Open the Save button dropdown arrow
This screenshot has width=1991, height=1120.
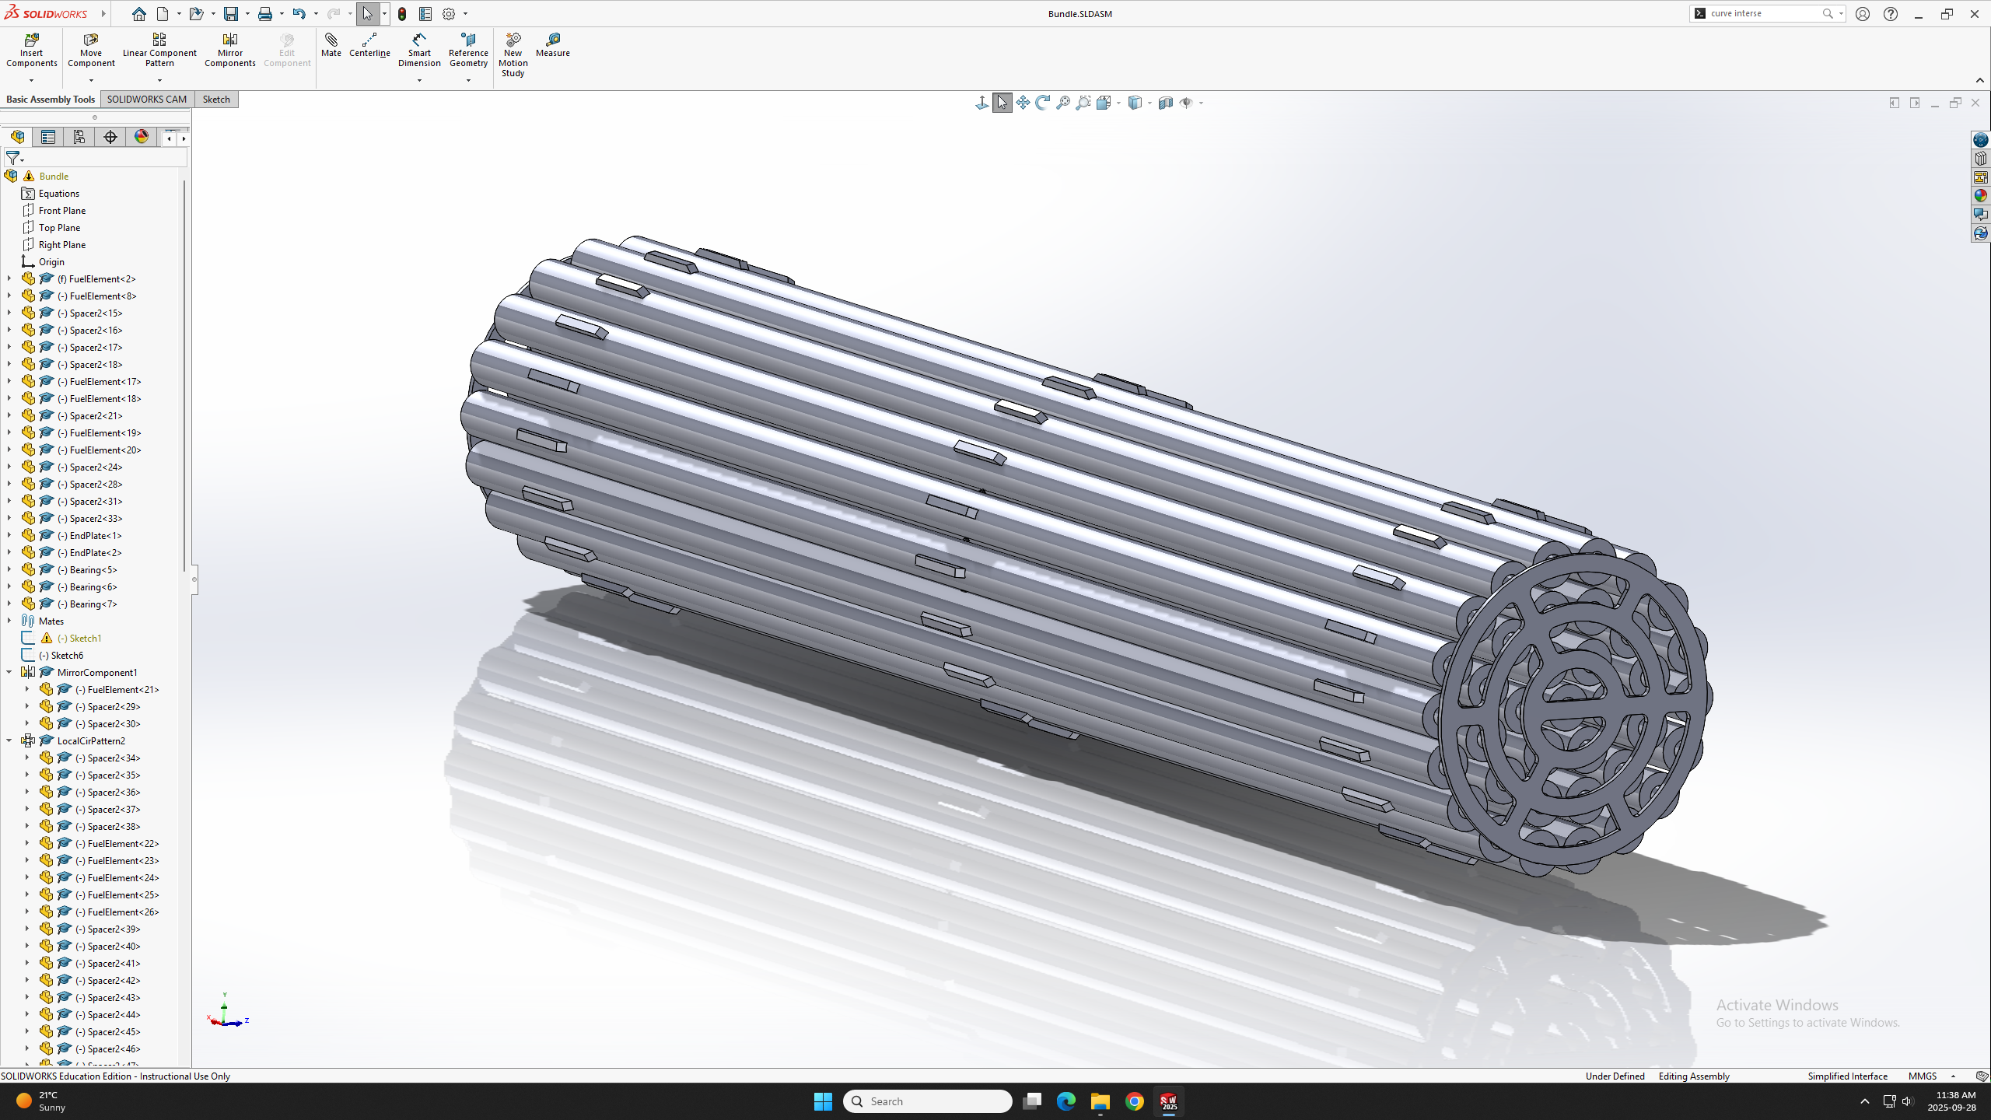(x=247, y=14)
